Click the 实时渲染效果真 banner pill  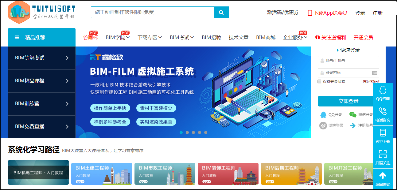click(x=156, y=122)
